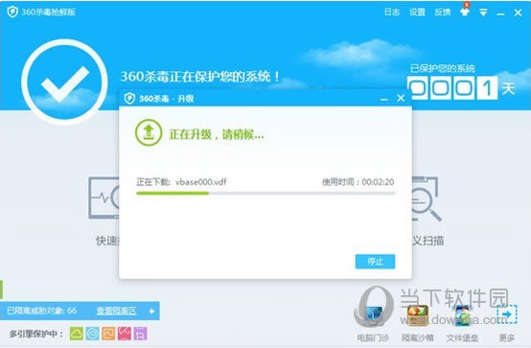Click the protected days counter 0001

[x=453, y=88]
